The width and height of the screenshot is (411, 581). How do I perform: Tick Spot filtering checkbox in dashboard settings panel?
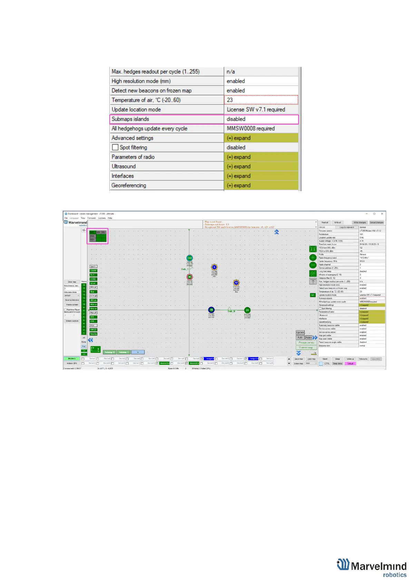320,308
